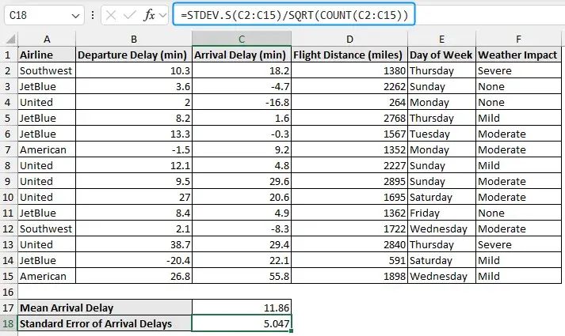Select arrival delay -4.7 cell
565x336 pixels.
242,86
